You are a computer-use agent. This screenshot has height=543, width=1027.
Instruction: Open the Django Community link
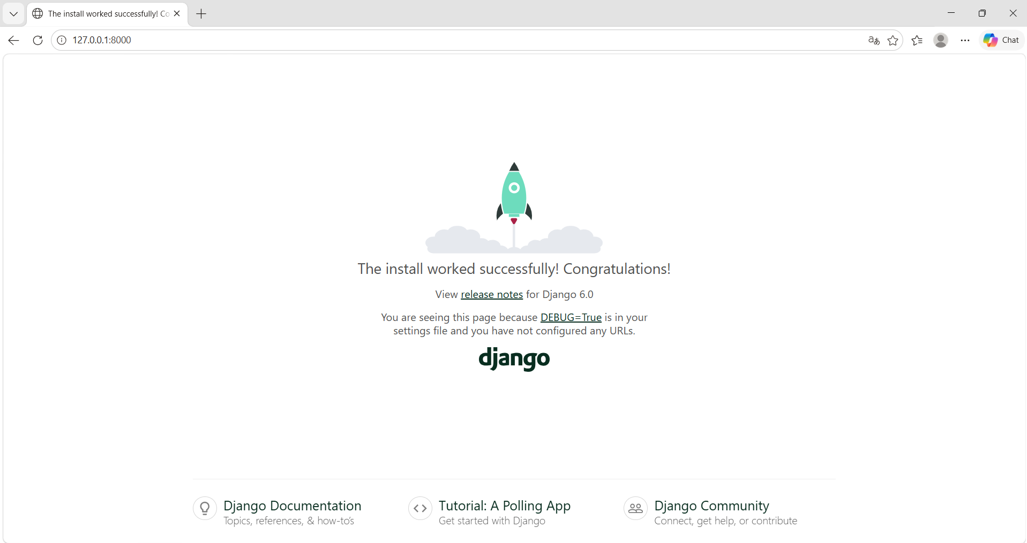(712, 506)
